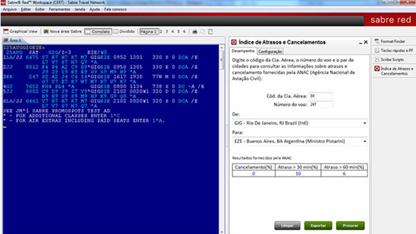Click the Número do voo field
The image size is (416, 234).
(320, 104)
